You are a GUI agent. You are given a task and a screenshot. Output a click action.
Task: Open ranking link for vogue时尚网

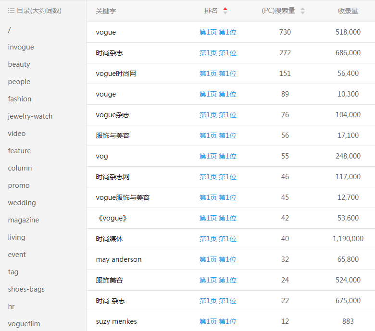(x=218, y=74)
